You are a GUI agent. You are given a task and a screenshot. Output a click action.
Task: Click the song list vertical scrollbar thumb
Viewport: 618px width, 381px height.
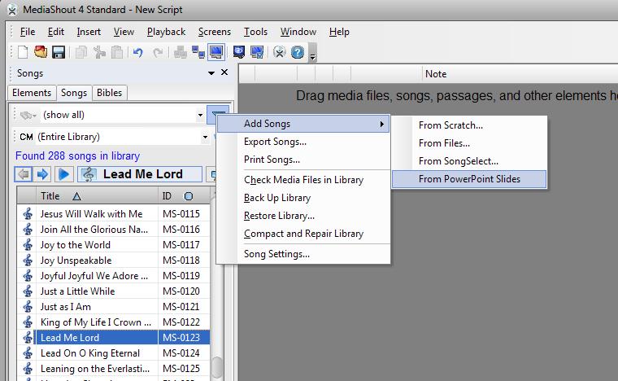[x=217, y=367]
